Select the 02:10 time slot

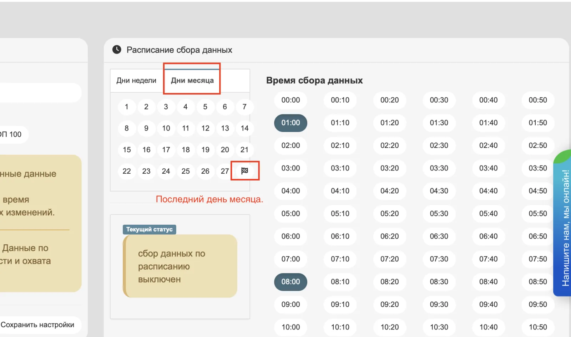tap(340, 145)
